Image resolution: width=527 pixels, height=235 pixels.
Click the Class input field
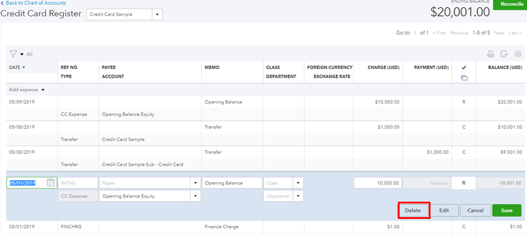(279, 183)
